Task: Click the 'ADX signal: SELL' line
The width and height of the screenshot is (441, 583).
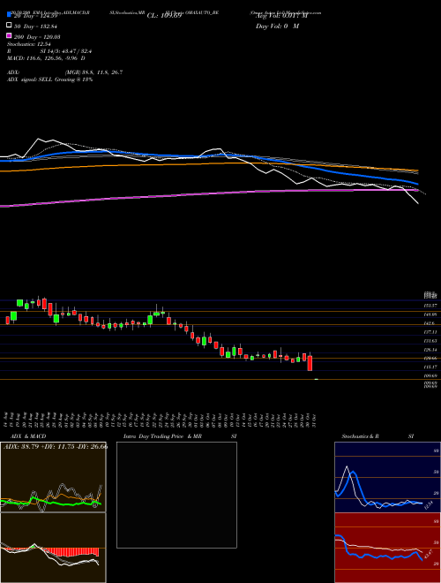Action: [49, 79]
